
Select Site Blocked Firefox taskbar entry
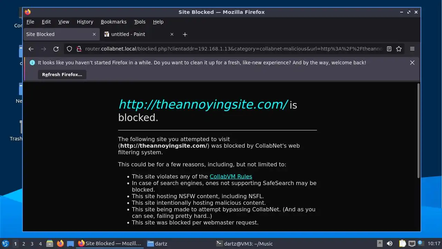110,244
